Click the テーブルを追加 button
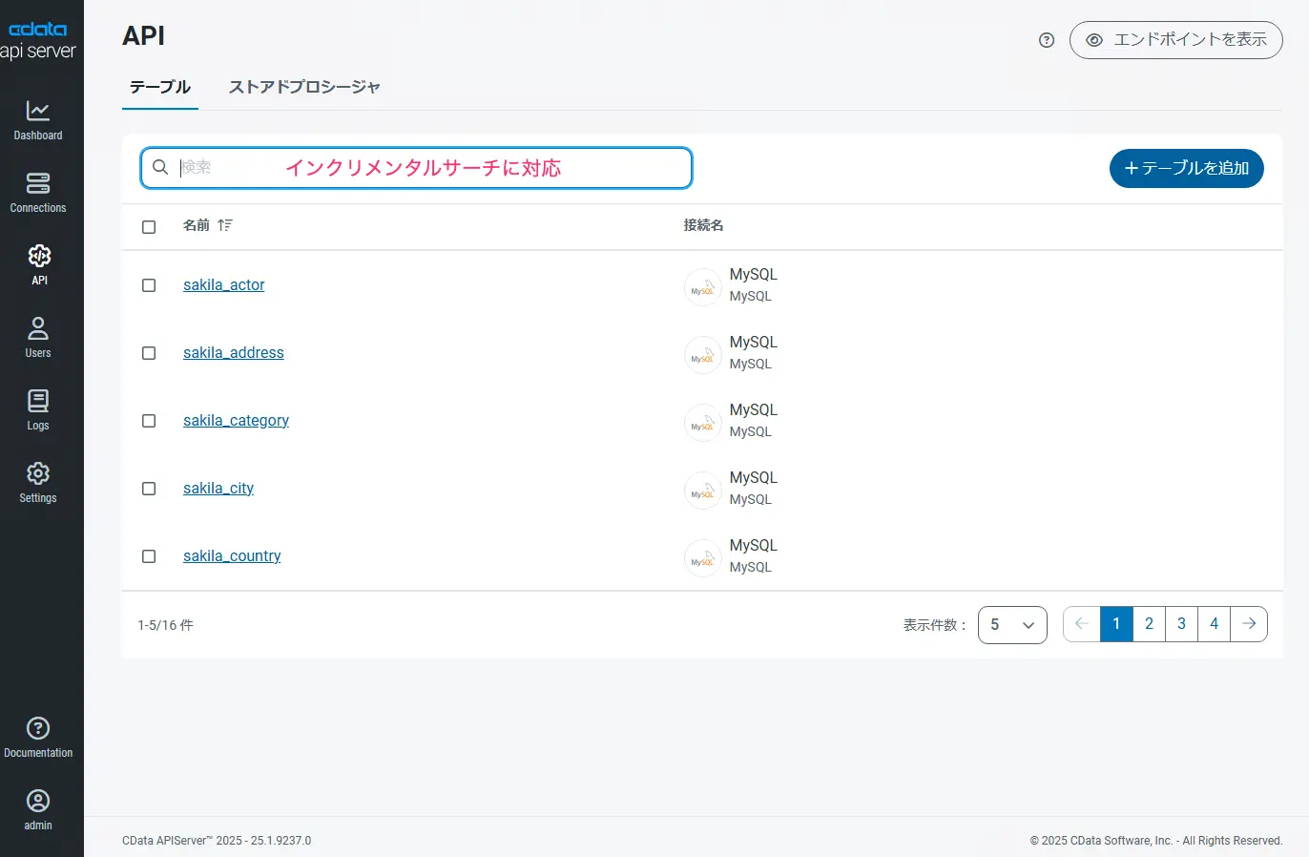This screenshot has width=1309, height=857. tap(1186, 168)
